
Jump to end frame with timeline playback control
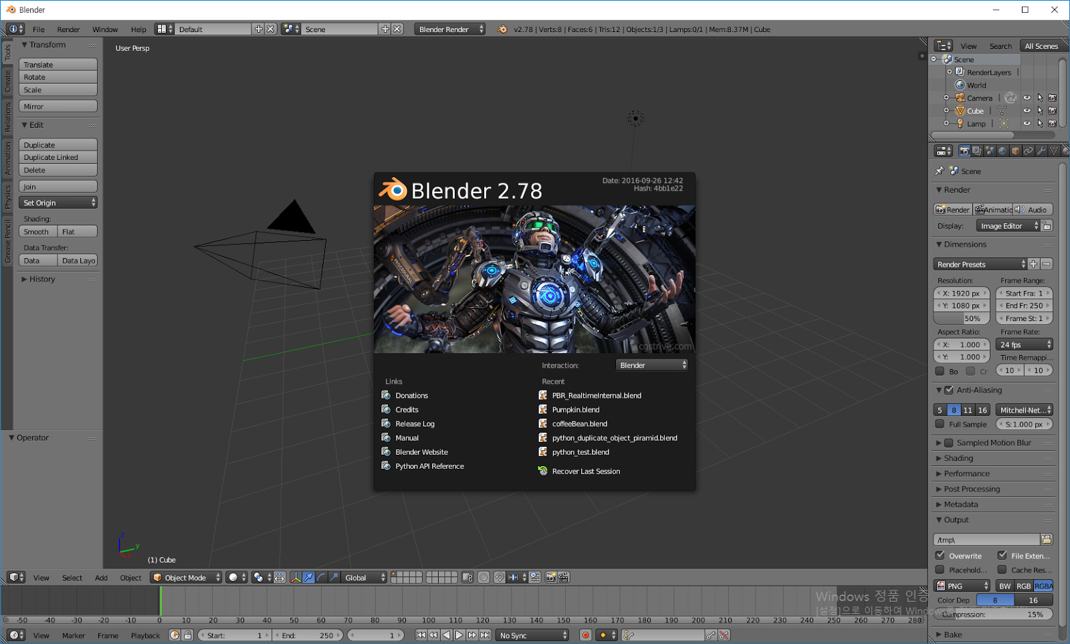pyautogui.click(x=485, y=635)
